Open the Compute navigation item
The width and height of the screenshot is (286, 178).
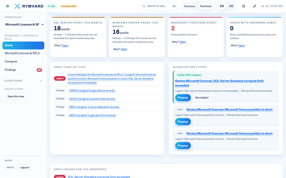(11, 62)
